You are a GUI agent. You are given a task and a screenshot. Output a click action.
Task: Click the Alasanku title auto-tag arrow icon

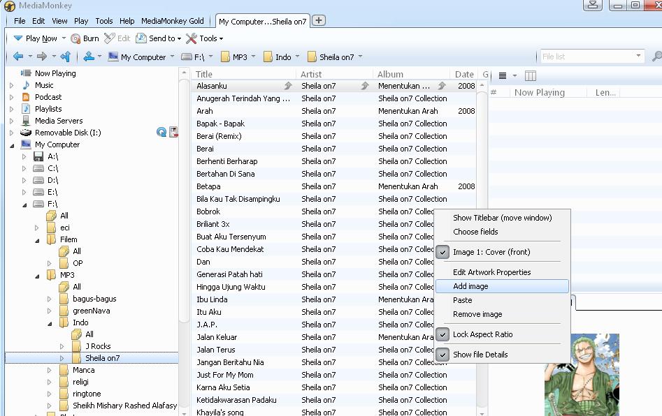click(x=288, y=86)
